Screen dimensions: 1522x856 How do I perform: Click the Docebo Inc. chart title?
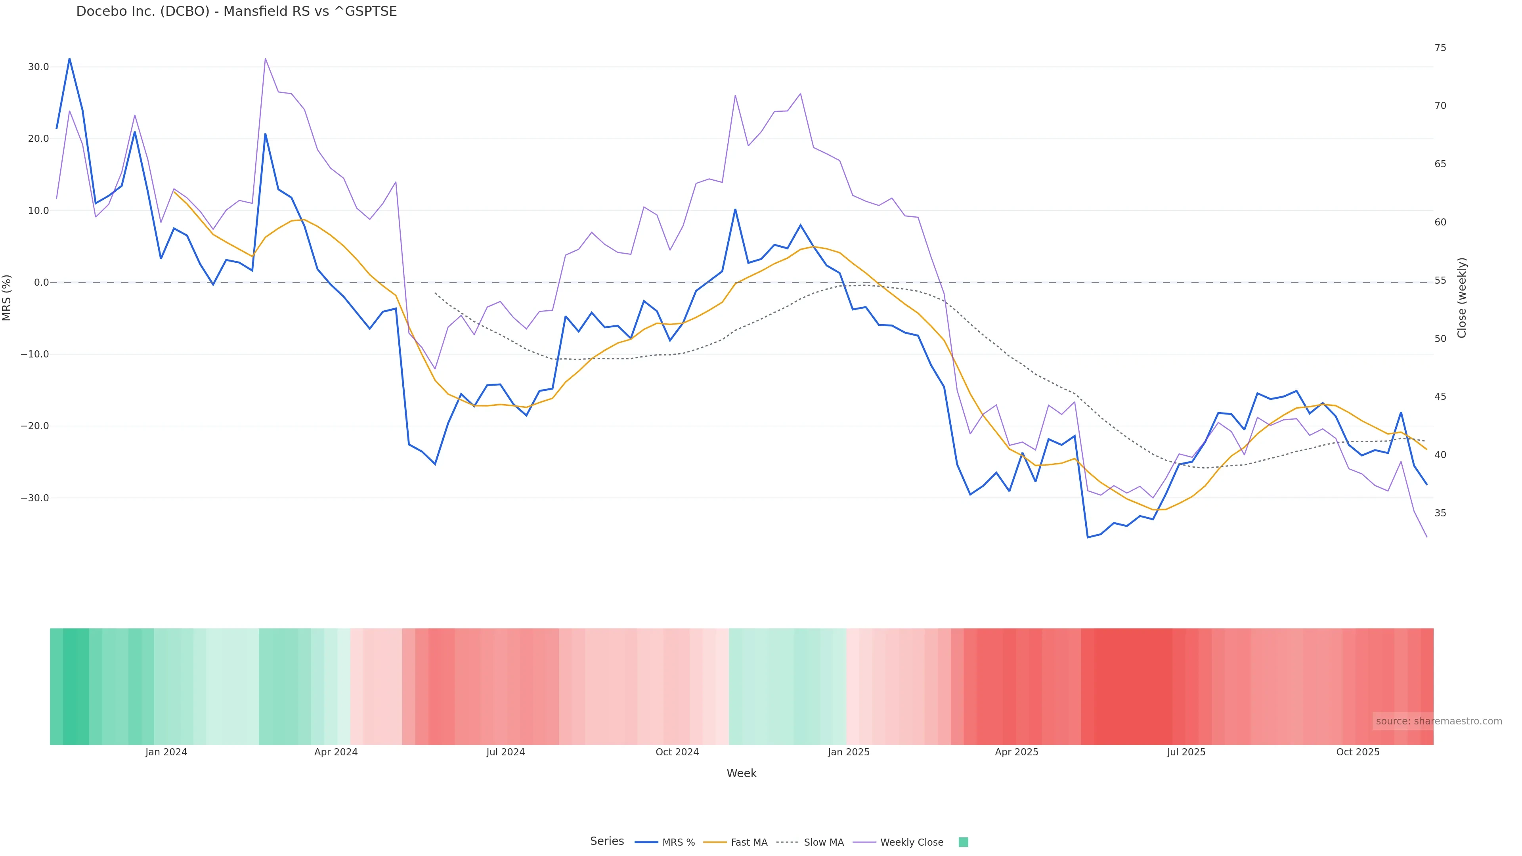click(x=236, y=12)
